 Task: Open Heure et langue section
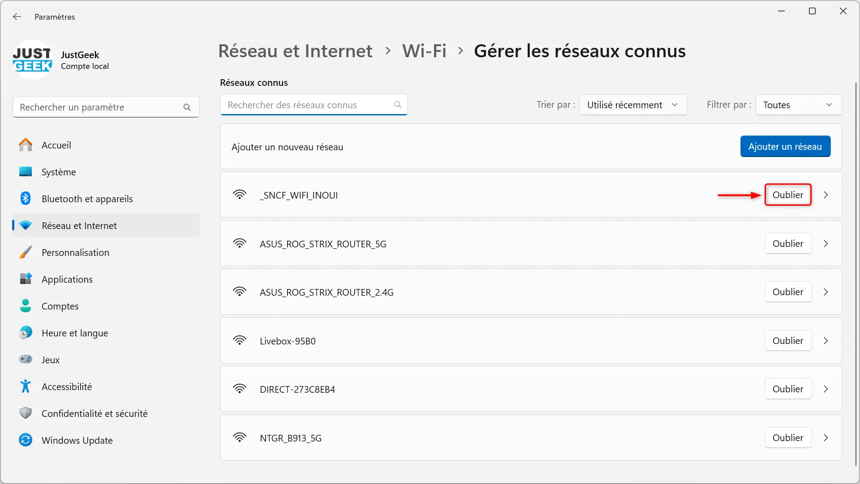coord(106,333)
